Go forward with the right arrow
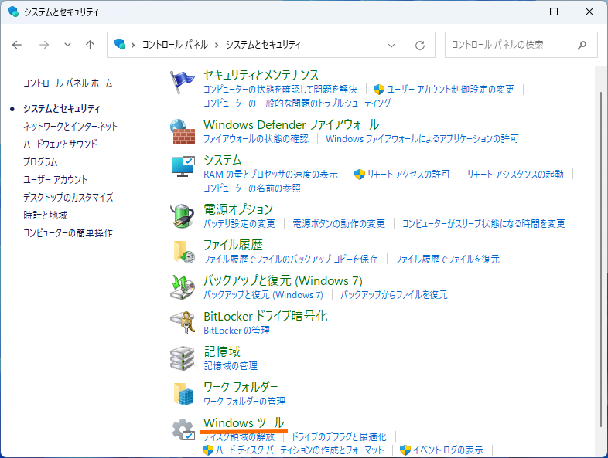The width and height of the screenshot is (608, 458). [44, 45]
